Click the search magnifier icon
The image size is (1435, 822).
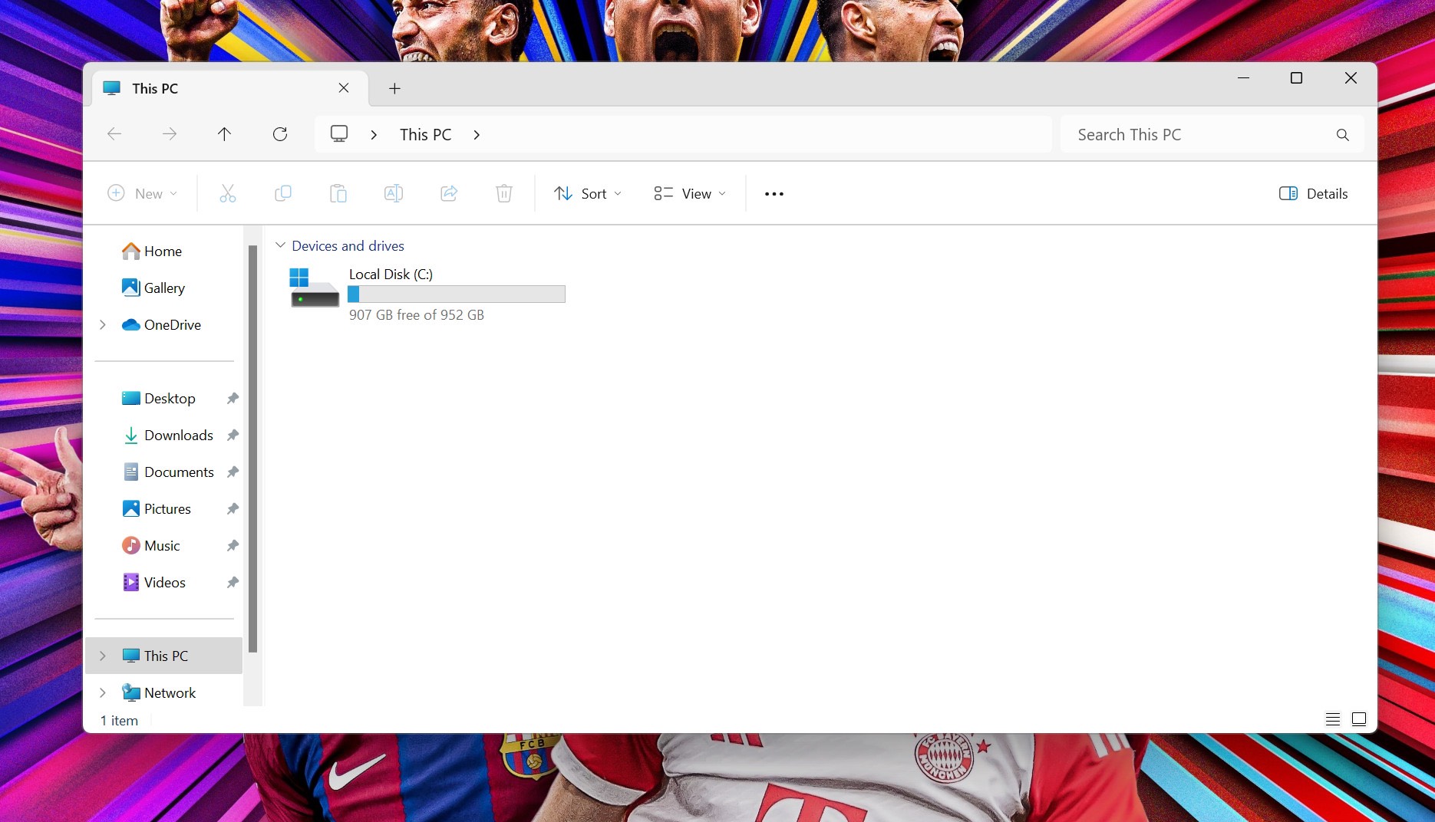pos(1342,135)
